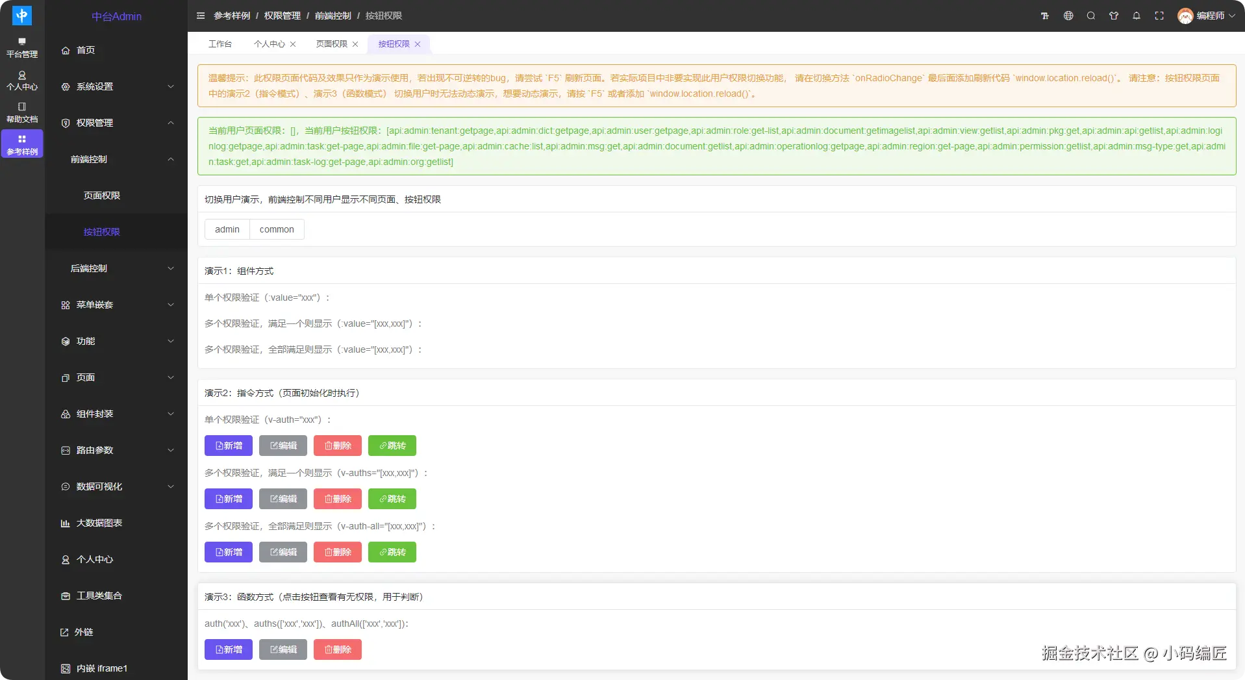Select the admin user radio button
The image size is (1245, 680).
click(227, 229)
